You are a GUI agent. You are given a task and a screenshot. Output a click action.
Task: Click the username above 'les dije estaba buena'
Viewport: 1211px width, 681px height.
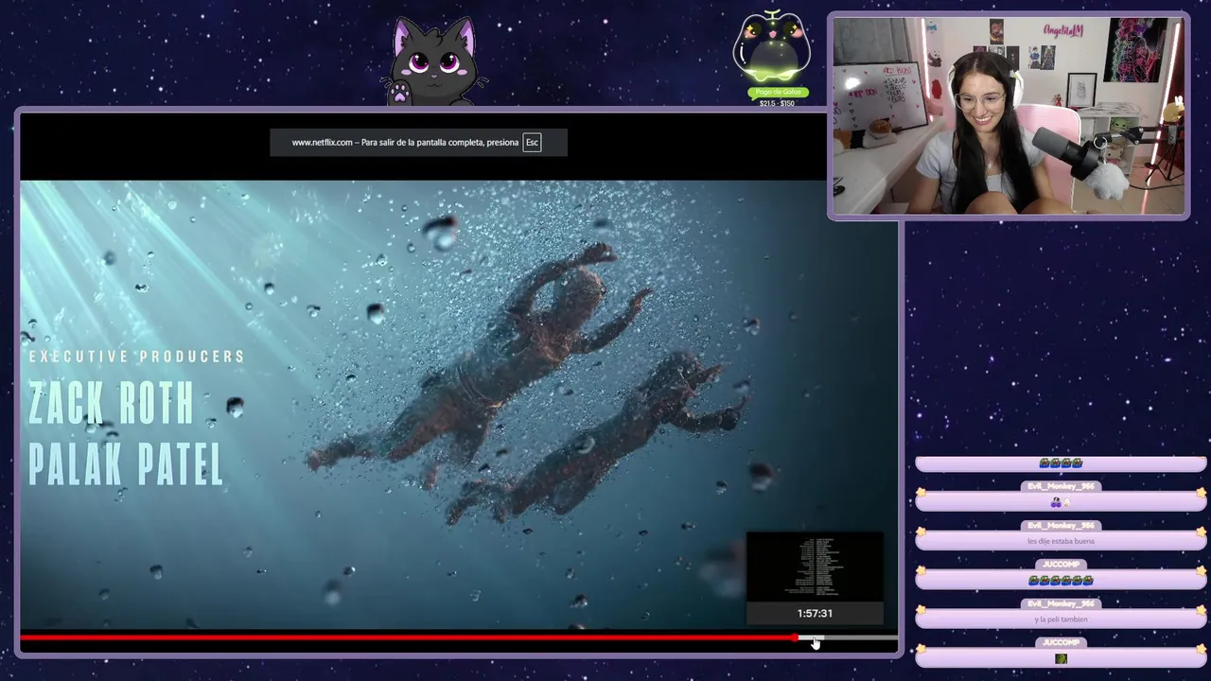pyautogui.click(x=1061, y=525)
